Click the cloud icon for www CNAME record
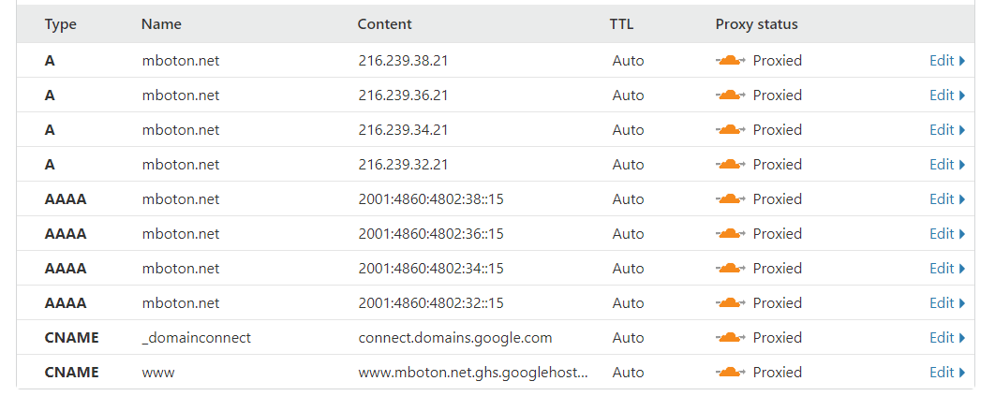 731,373
